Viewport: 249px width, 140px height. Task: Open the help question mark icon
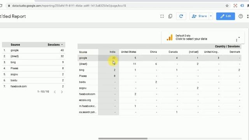point(240,16)
